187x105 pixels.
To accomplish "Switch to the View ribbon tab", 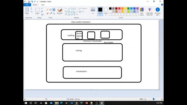I will point(43,5).
